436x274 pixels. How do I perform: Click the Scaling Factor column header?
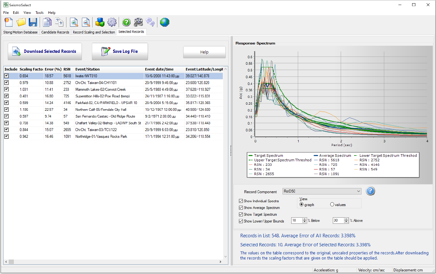tap(31, 69)
